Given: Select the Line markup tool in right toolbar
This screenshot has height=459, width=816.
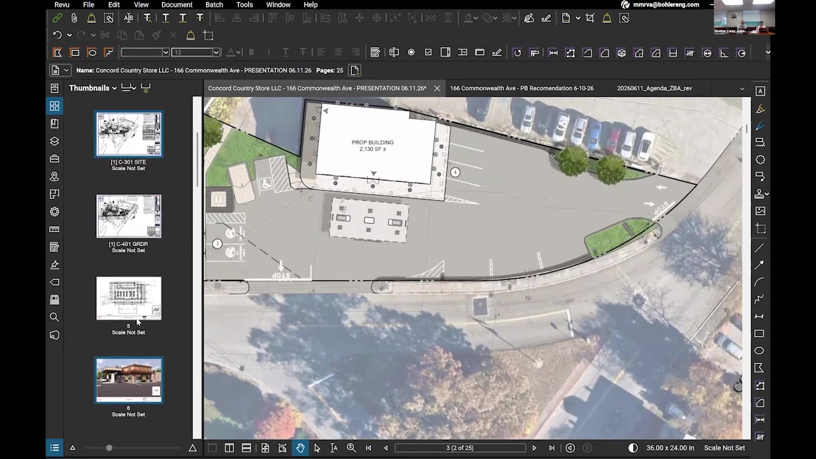Looking at the screenshot, I should 760,247.
